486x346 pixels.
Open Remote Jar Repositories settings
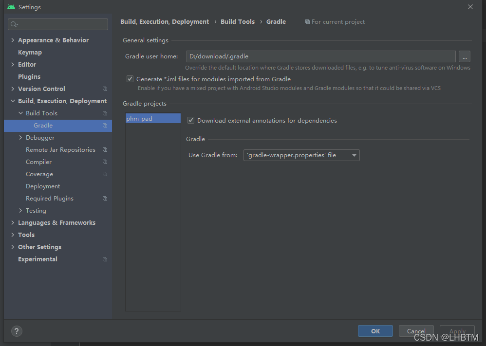[60, 149]
